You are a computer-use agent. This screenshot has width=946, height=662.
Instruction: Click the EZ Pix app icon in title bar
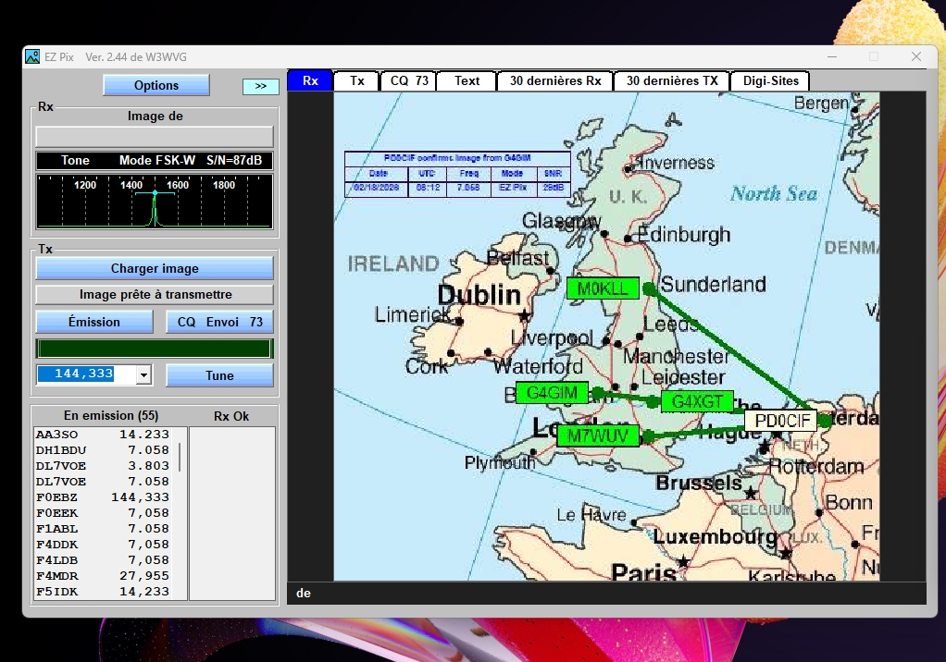pyautogui.click(x=33, y=57)
